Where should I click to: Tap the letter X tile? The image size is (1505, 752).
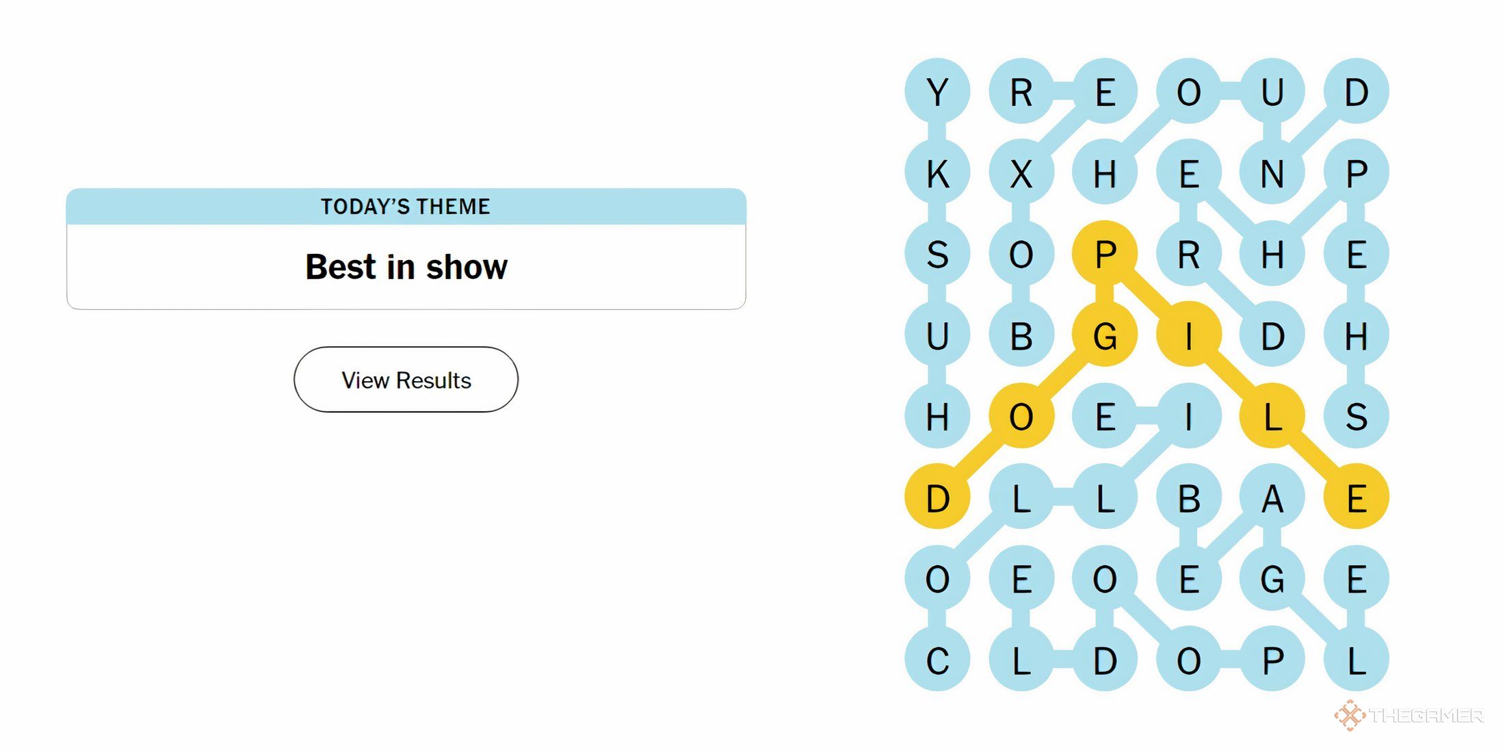pos(1021,173)
